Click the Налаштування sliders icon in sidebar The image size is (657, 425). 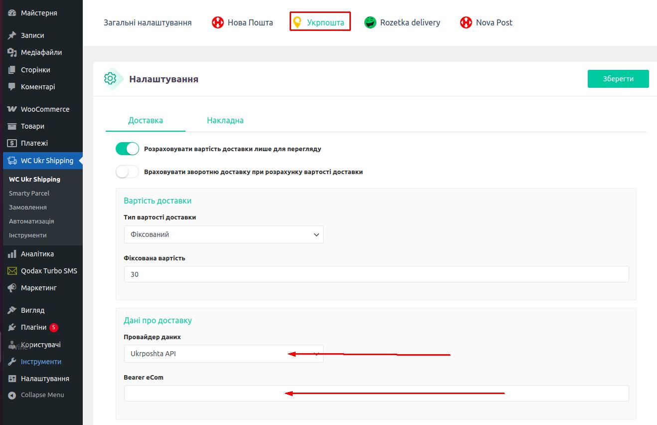(12, 379)
